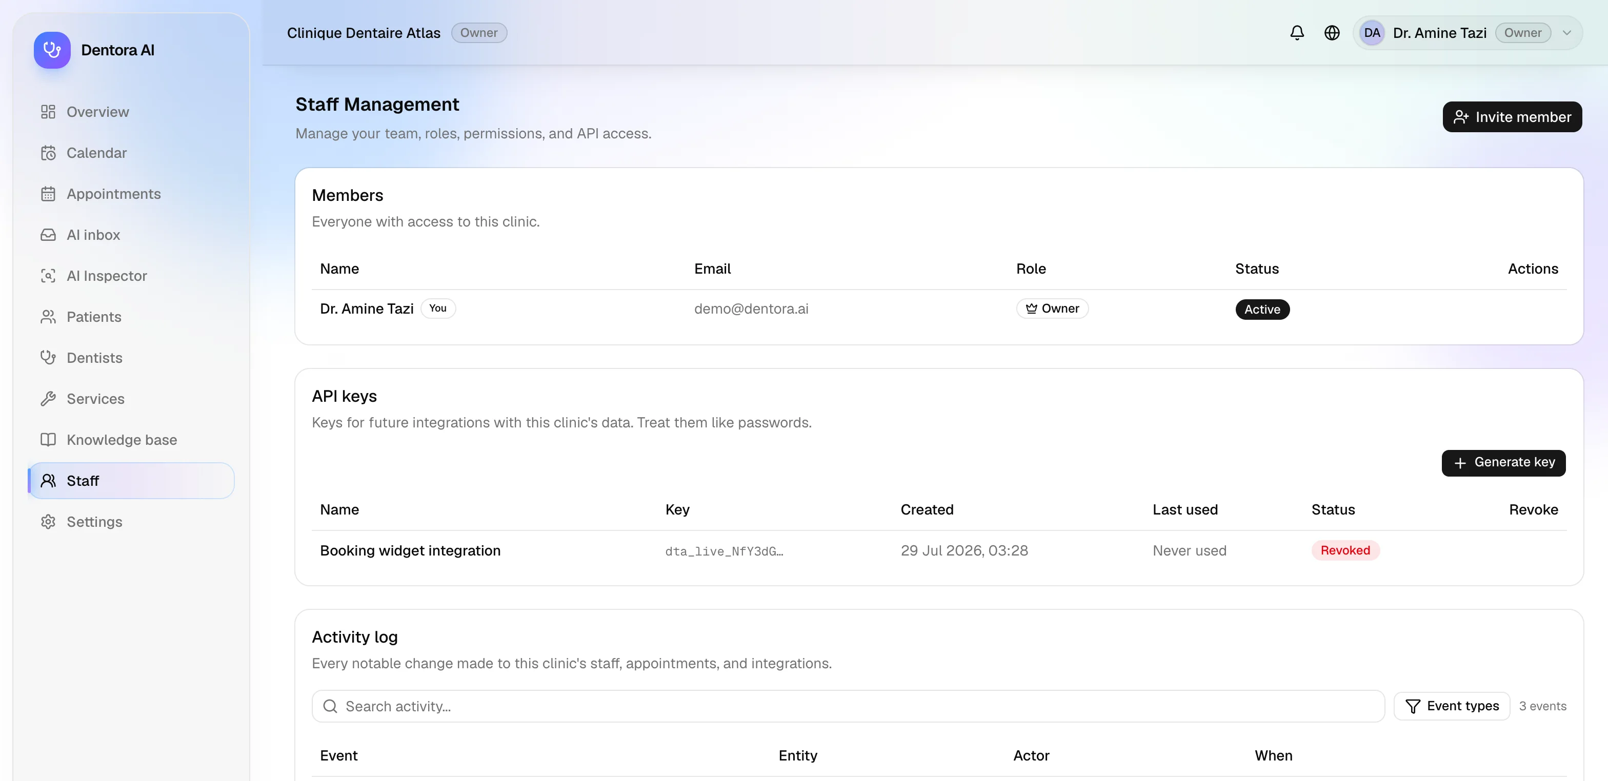Viewport: 1608px width, 781px height.
Task: Focus the Search activity field
Action: (x=848, y=706)
